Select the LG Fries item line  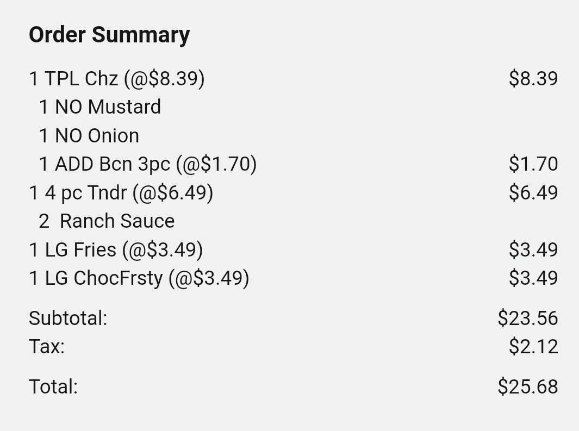point(116,249)
